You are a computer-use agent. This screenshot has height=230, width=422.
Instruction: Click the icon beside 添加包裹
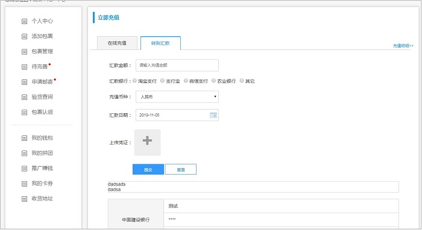(24, 36)
